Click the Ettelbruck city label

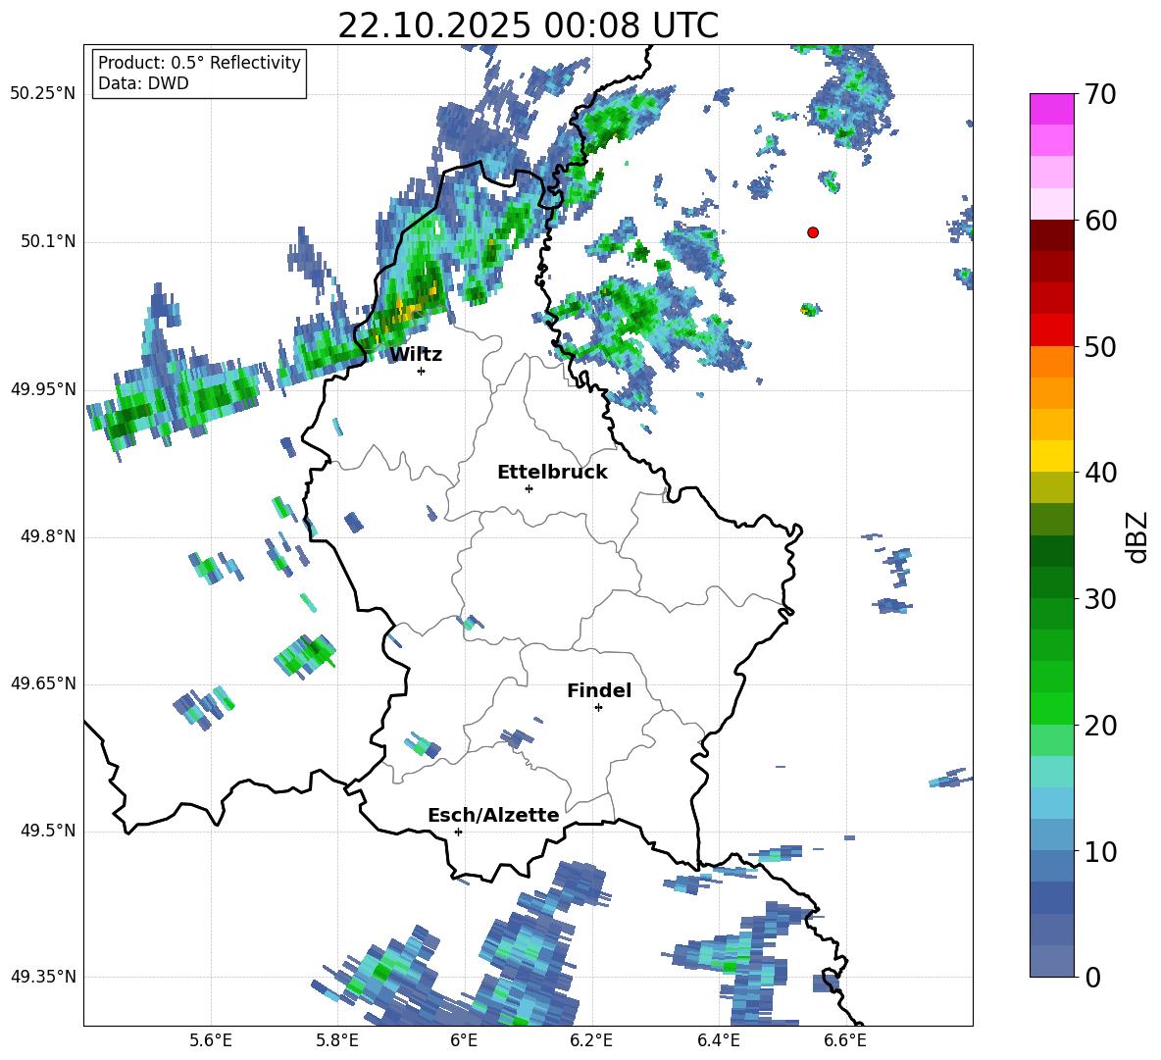click(552, 473)
